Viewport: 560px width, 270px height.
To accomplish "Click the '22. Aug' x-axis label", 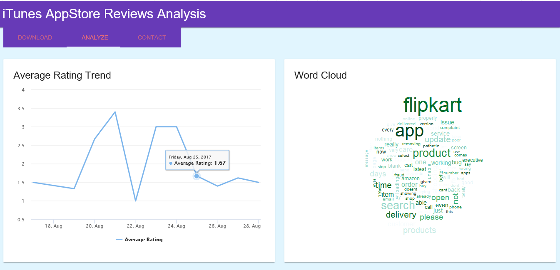I will [x=135, y=226].
